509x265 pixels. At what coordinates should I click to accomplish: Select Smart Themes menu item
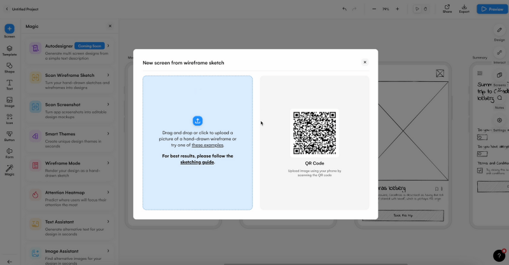tap(69, 139)
